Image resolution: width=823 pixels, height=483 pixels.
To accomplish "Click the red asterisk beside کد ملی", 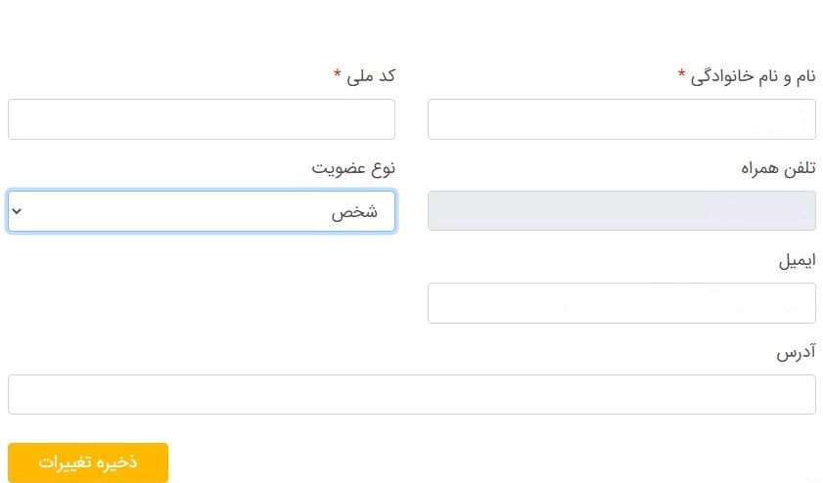I will click(x=337, y=73).
